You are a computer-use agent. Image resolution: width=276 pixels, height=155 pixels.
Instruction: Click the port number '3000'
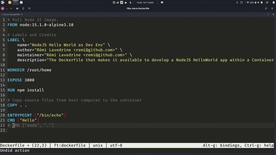pos(29,80)
